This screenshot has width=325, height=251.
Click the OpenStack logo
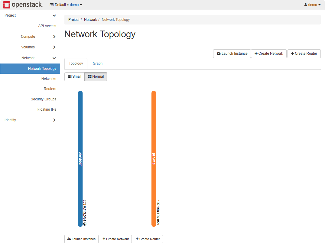click(x=23, y=5)
